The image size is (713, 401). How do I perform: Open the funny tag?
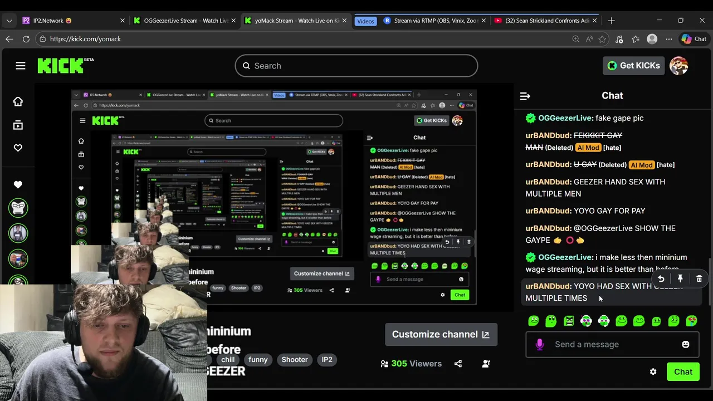coord(258,360)
